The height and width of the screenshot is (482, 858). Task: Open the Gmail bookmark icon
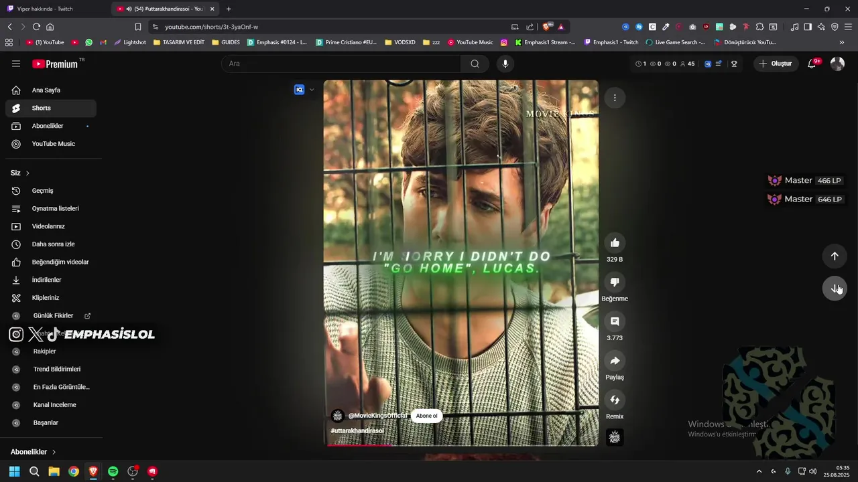click(103, 42)
